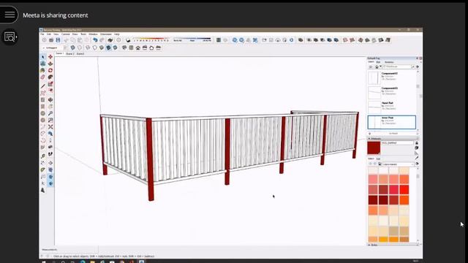The image size is (468, 263).
Task: Expand the collapsed panel at tray bottom
Action: click(393, 245)
